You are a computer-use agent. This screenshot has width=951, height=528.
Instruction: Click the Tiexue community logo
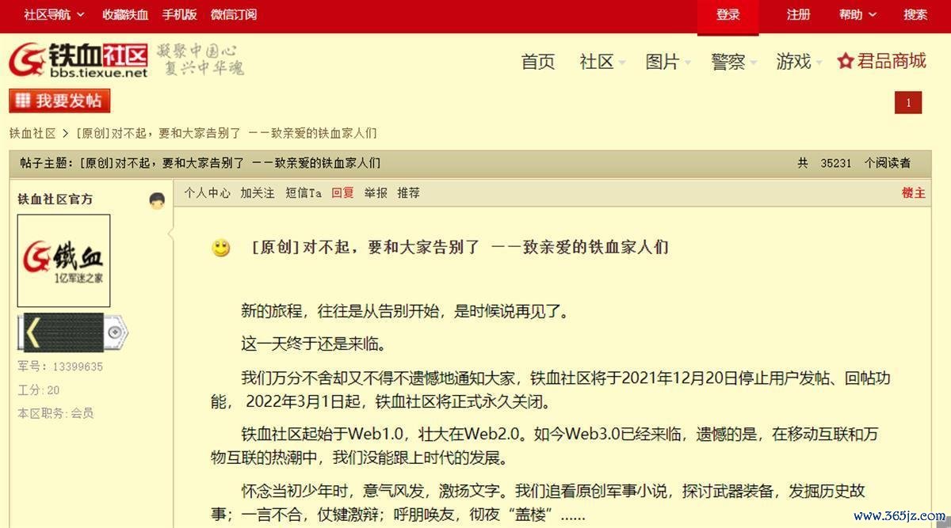click(x=78, y=61)
